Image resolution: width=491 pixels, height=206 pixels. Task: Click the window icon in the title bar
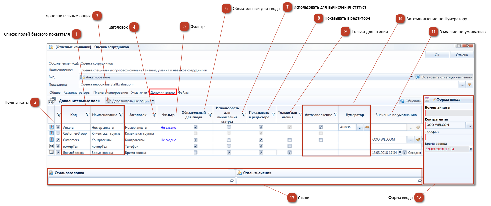(x=51, y=47)
